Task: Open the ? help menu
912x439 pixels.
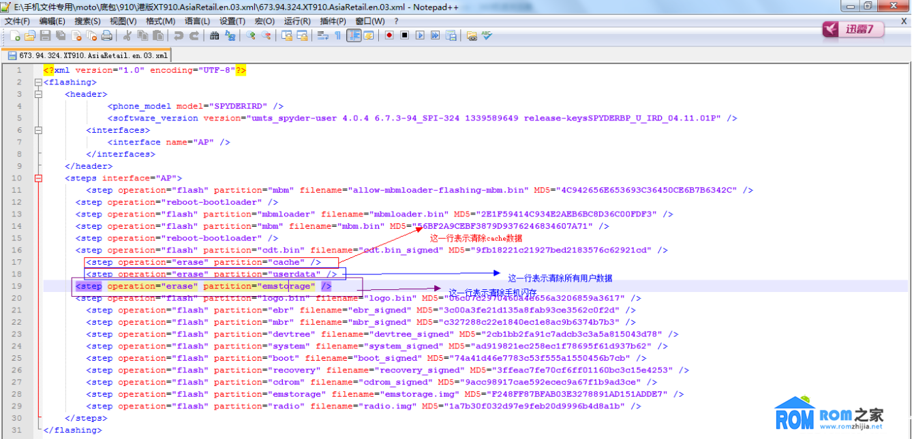Action: pyautogui.click(x=396, y=21)
